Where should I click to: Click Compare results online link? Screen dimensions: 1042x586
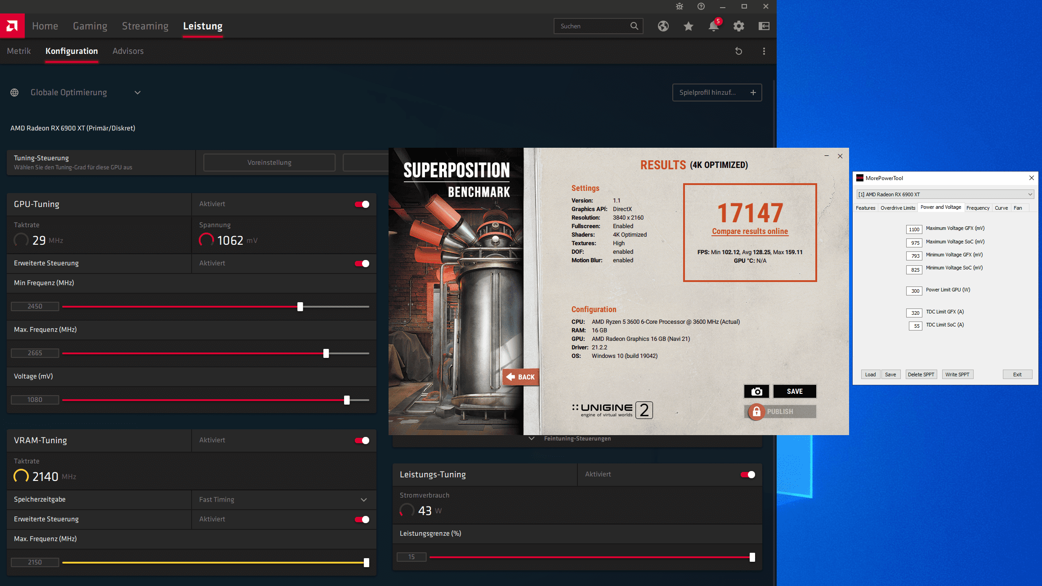coord(750,231)
